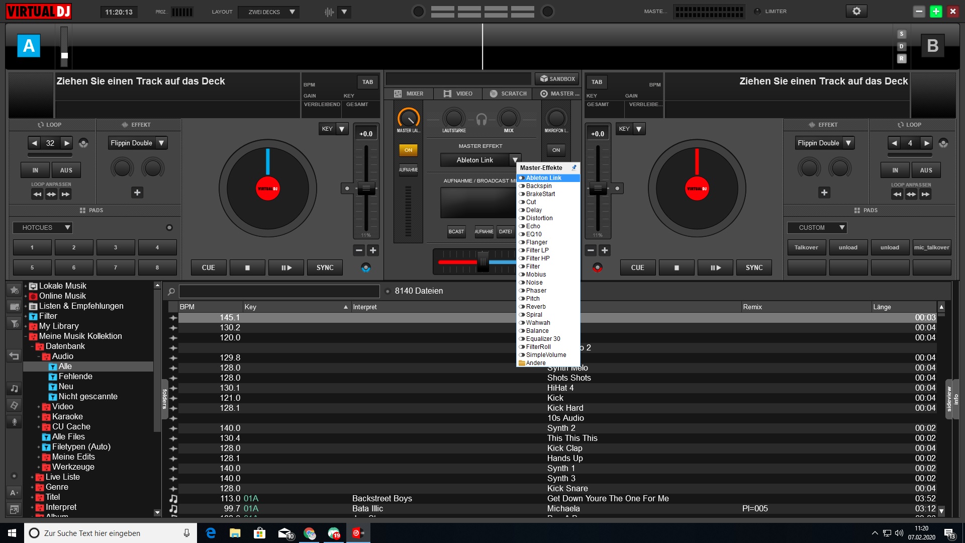
Task: Click deck A pitch fader
Action: pos(366,189)
